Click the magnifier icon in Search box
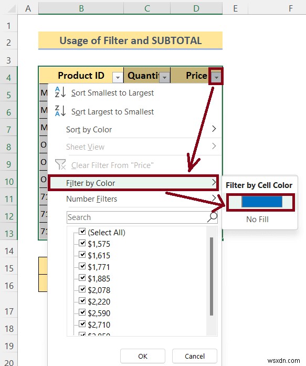The image size is (306, 366). coord(212,217)
